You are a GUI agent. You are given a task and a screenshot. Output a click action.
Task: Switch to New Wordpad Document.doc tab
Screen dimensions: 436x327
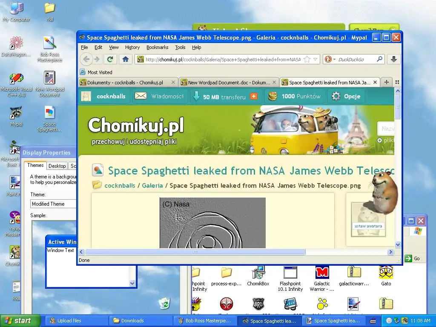[229, 82]
